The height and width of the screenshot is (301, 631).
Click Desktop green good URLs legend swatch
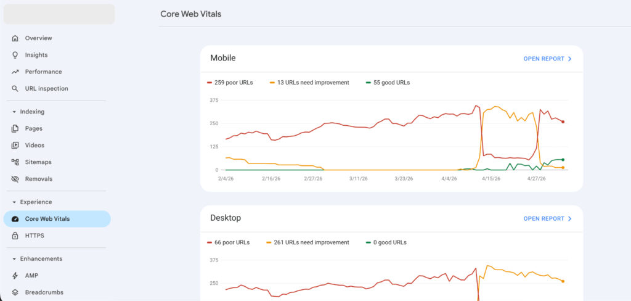[368, 242]
